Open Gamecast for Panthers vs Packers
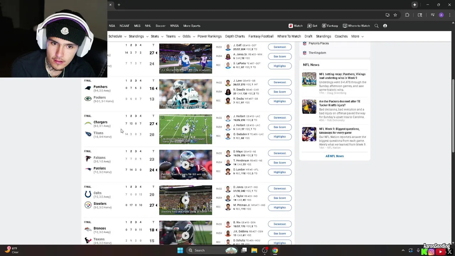The width and height of the screenshot is (455, 256). tap(280, 82)
